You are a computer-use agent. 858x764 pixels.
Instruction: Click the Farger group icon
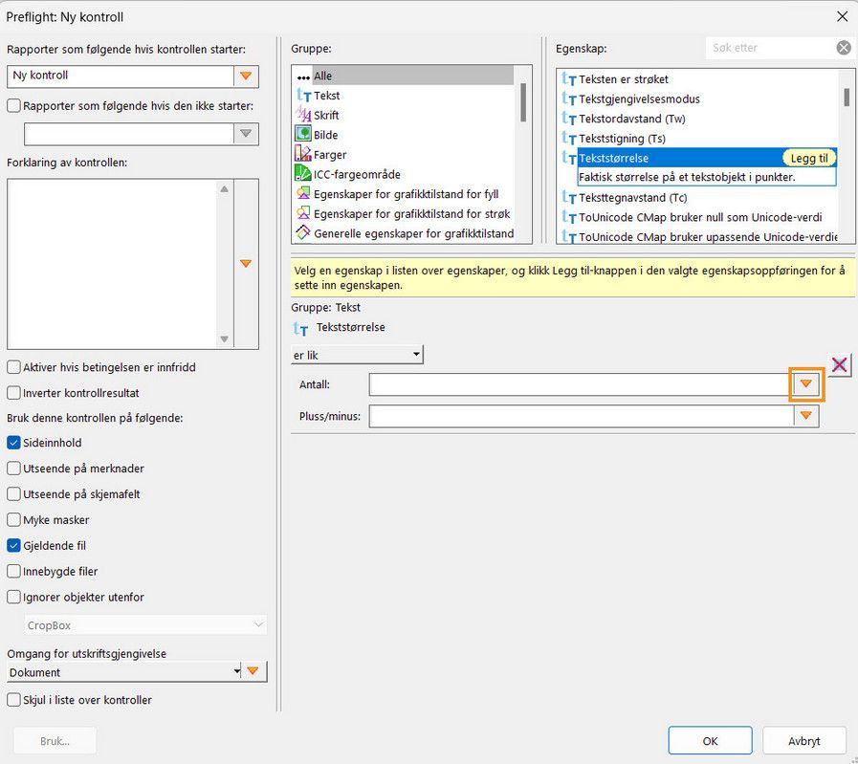(303, 154)
